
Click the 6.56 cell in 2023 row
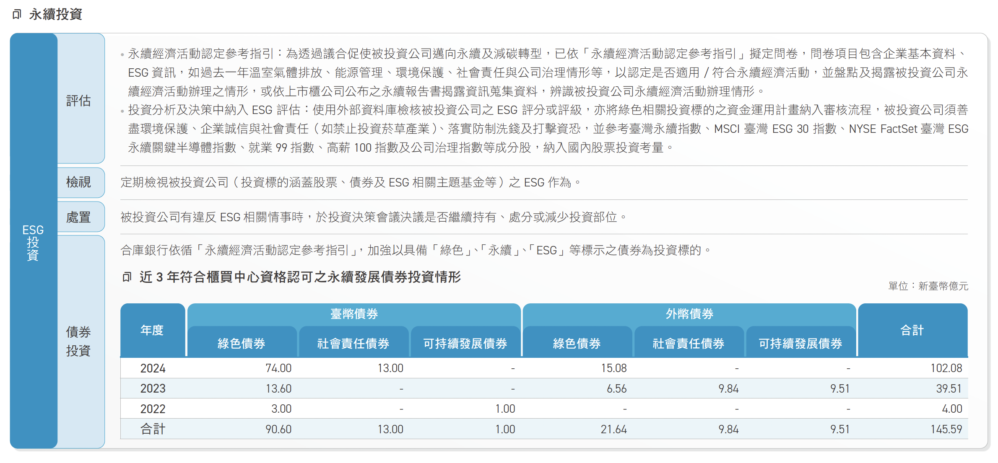click(x=617, y=388)
